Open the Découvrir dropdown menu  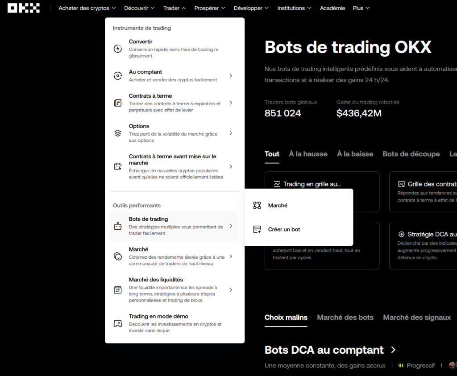[139, 8]
